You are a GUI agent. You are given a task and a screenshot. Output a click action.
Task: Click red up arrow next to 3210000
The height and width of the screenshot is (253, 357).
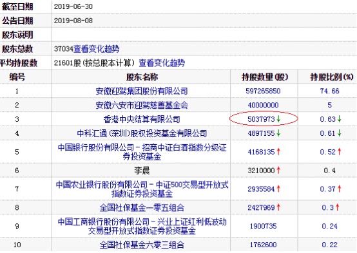coord(278,170)
